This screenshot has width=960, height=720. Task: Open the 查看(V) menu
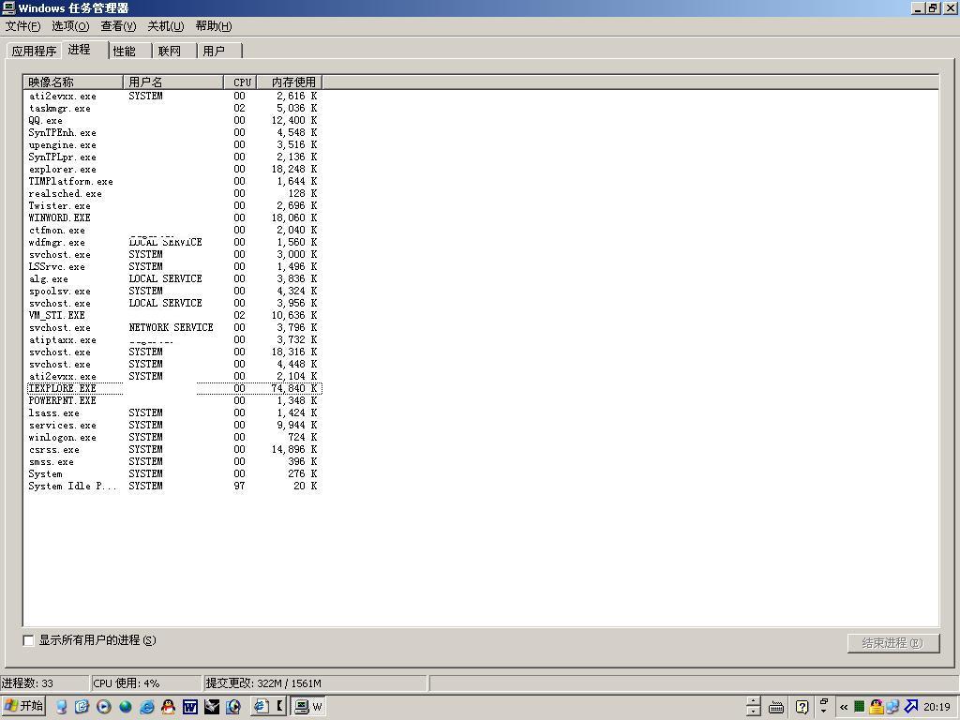[x=118, y=26]
